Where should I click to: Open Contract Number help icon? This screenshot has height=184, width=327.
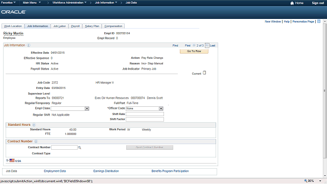coord(36,142)
